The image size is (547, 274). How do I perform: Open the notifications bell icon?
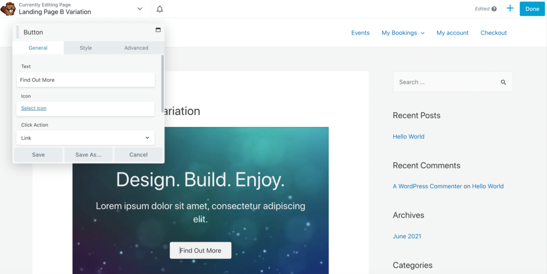[160, 9]
